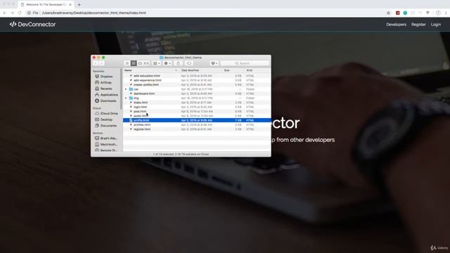450x253 pixels.
Task: Open the Dropbox toolbar dropdown in Finder
Action: 214,63
